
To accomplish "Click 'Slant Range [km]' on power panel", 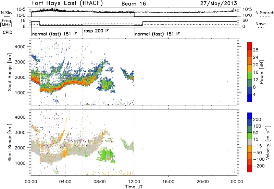I will 10,72.
